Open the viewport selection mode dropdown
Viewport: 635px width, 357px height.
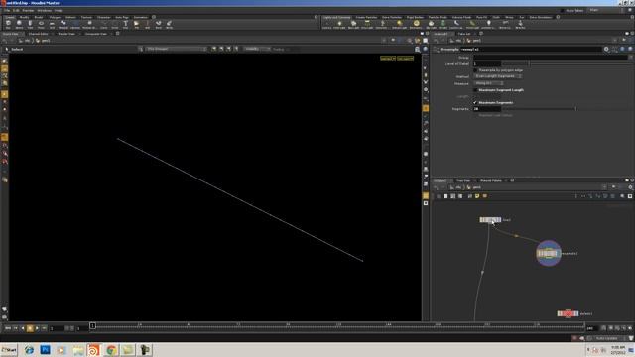point(176,49)
